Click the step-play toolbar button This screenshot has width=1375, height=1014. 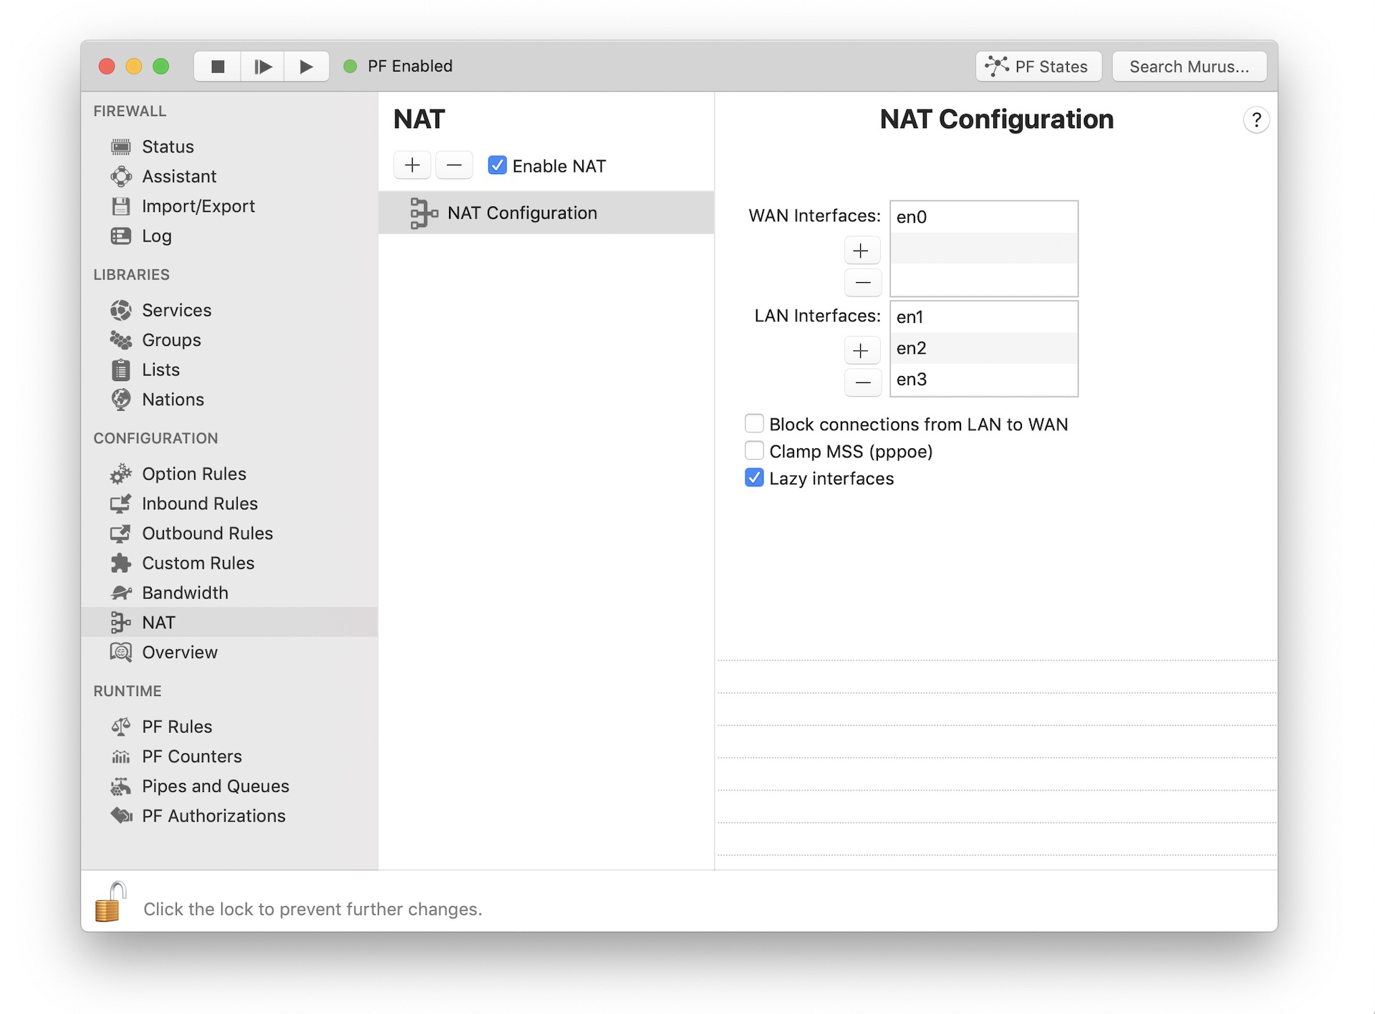263,67
